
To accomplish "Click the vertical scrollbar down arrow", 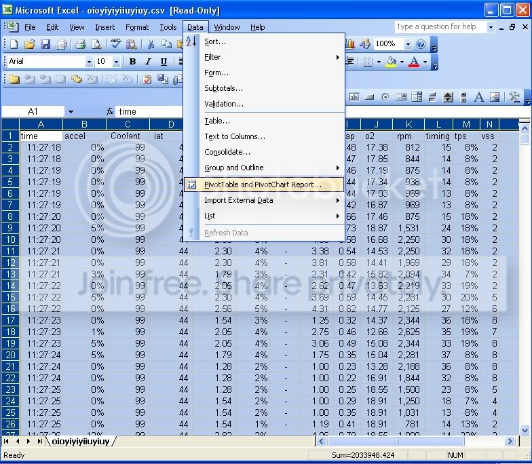I will [525, 430].
